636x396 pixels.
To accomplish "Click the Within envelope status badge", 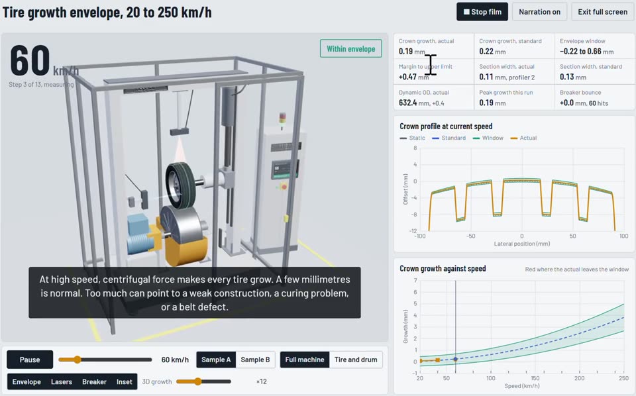I will 351,48.
